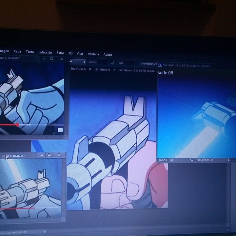The width and height of the screenshot is (236, 236).
Task: Switch to the Sin título-9 tab
Action: [x=103, y=70]
